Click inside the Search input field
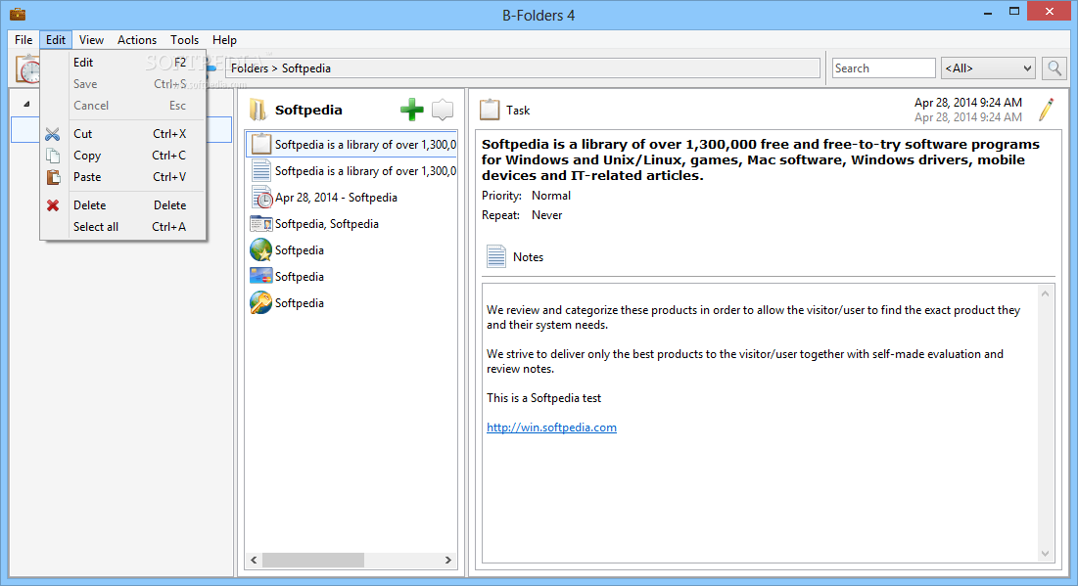Screen dimensions: 1078x586 tap(883, 68)
